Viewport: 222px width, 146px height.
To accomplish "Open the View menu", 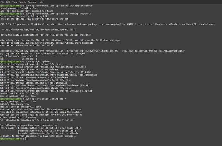I will tap(14, 2).
